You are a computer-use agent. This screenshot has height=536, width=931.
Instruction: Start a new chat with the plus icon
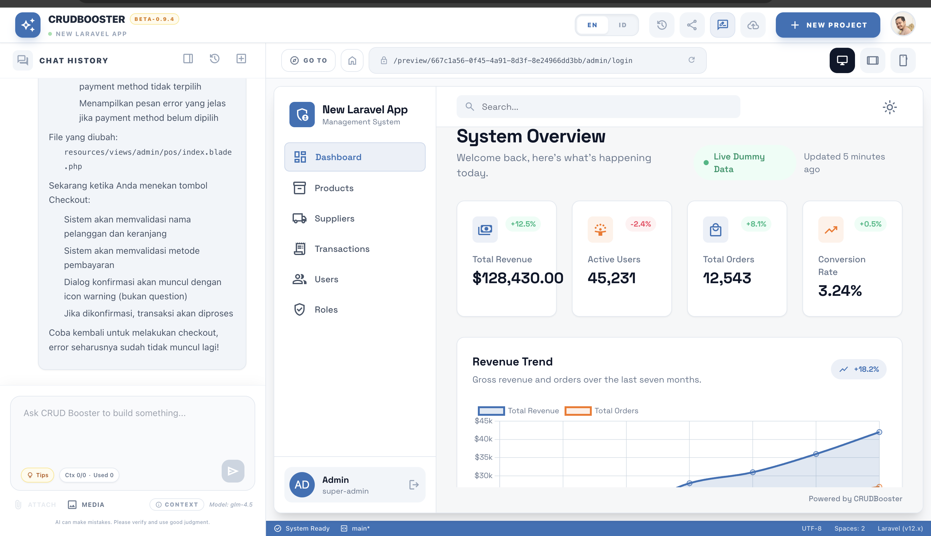tap(242, 59)
